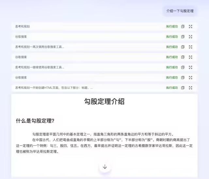Copy the 继续使用谷歌搜索工具 step content
209x179 pixels.
183,67
